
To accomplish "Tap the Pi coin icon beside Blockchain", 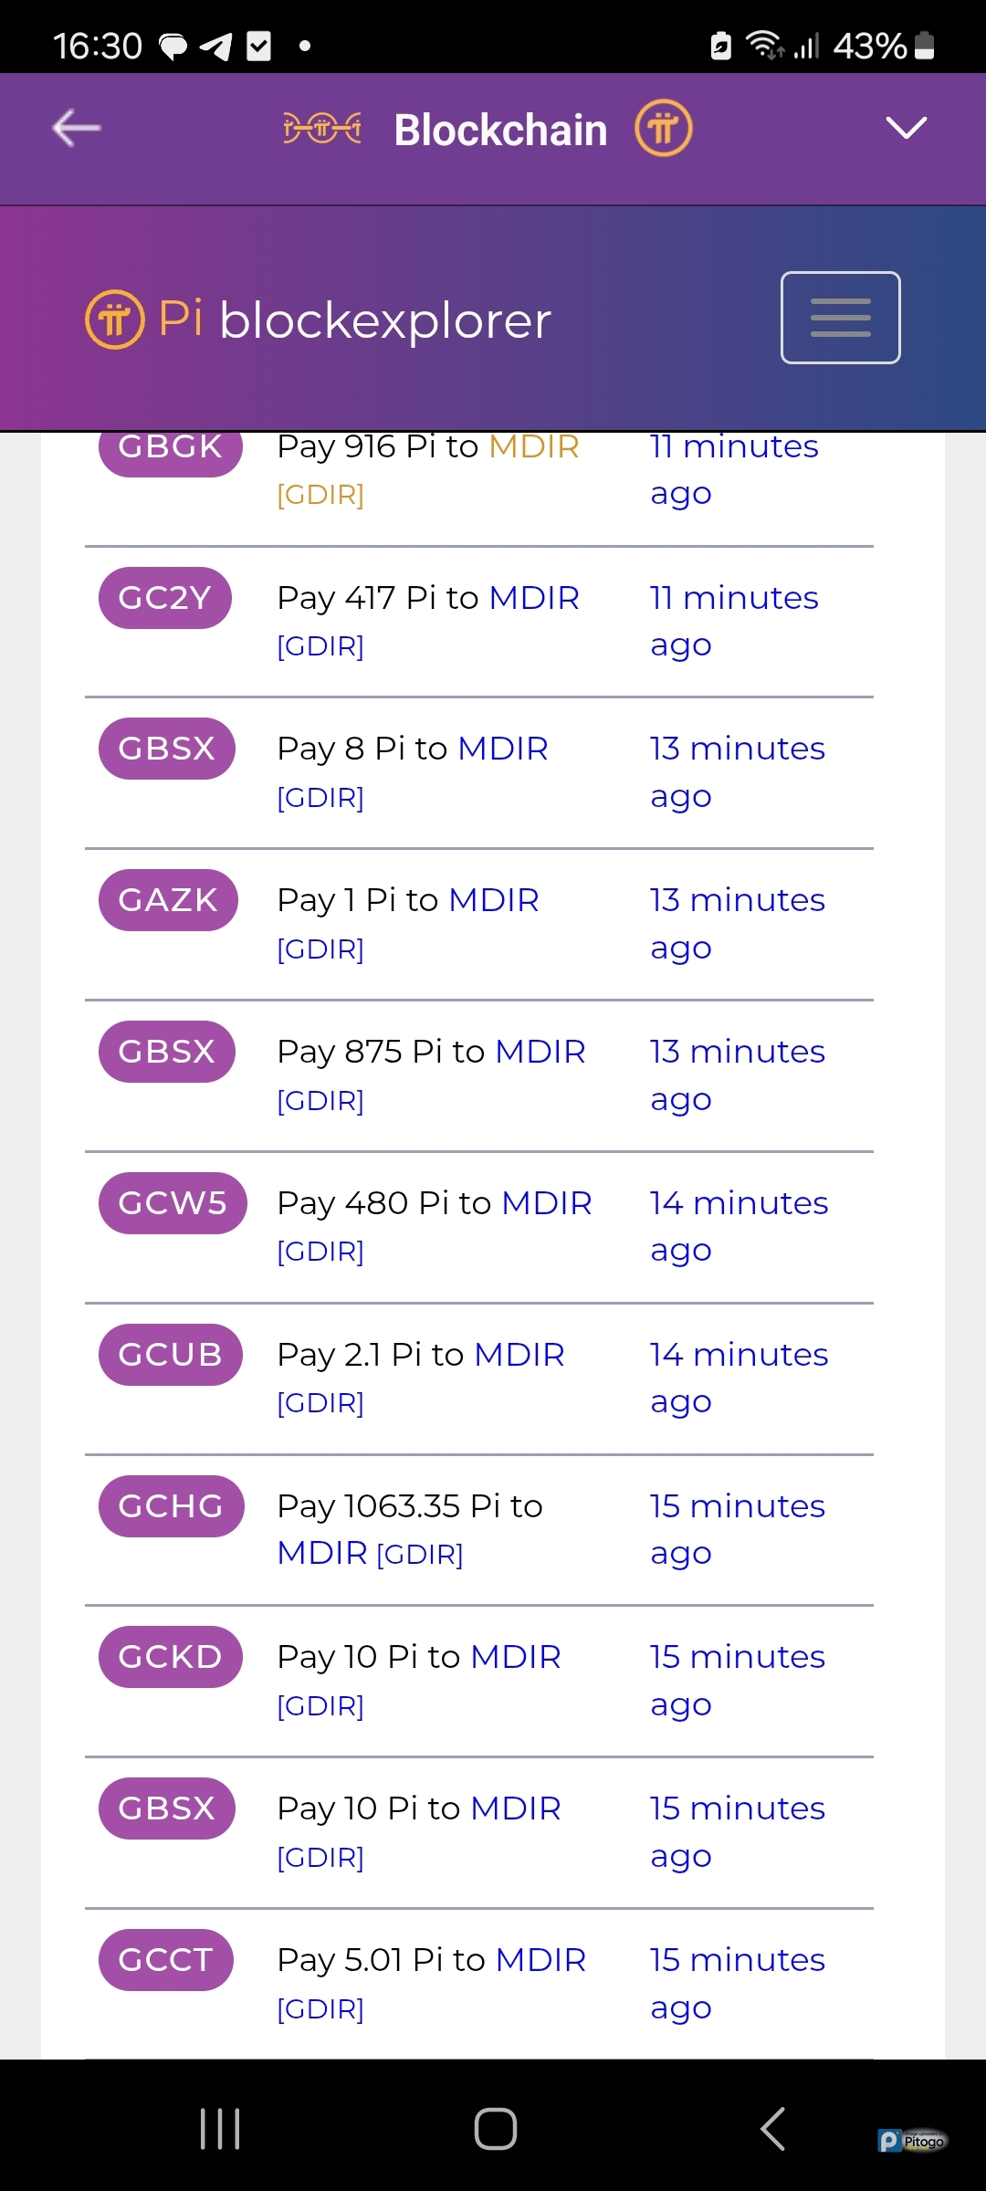I will tap(664, 129).
